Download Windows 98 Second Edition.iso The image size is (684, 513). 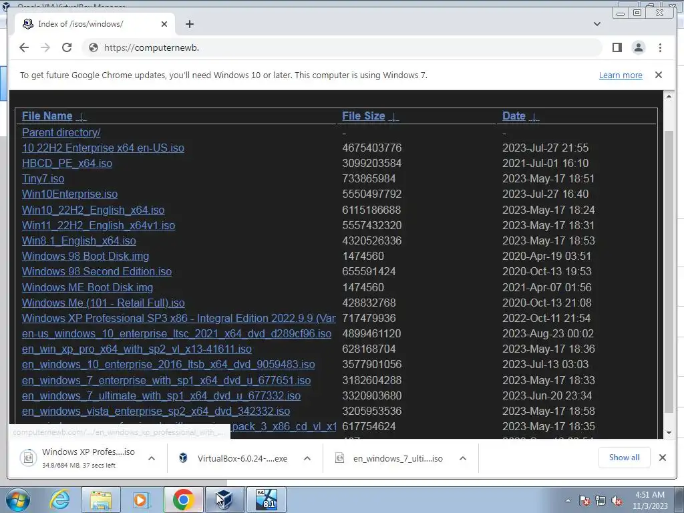[97, 271]
